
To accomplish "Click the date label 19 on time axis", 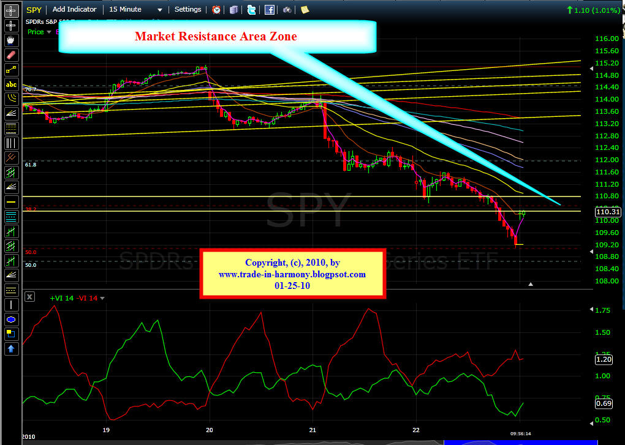I will tap(106, 430).
